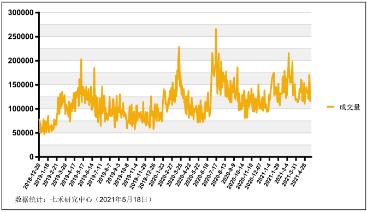367x212 pixels.
Task: Click the volume spike peak near 2020-3-25
Action: click(179, 47)
